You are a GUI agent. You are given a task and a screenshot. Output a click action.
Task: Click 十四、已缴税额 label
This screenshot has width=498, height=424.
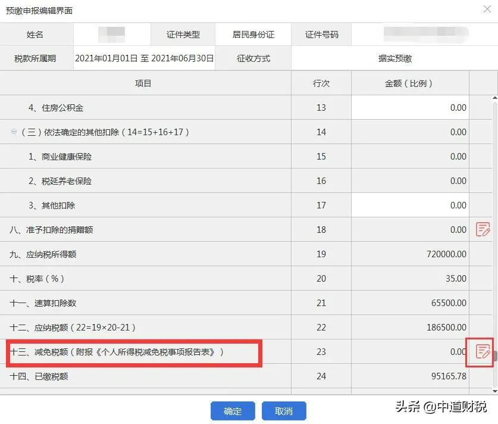39,376
